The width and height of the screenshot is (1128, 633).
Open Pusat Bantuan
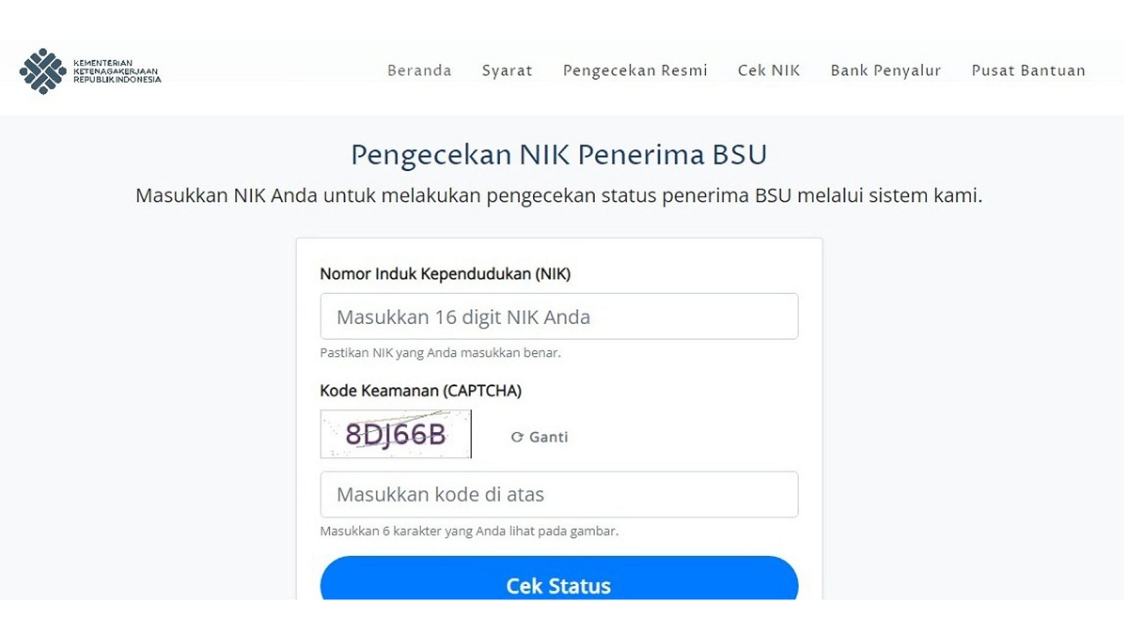click(1028, 70)
